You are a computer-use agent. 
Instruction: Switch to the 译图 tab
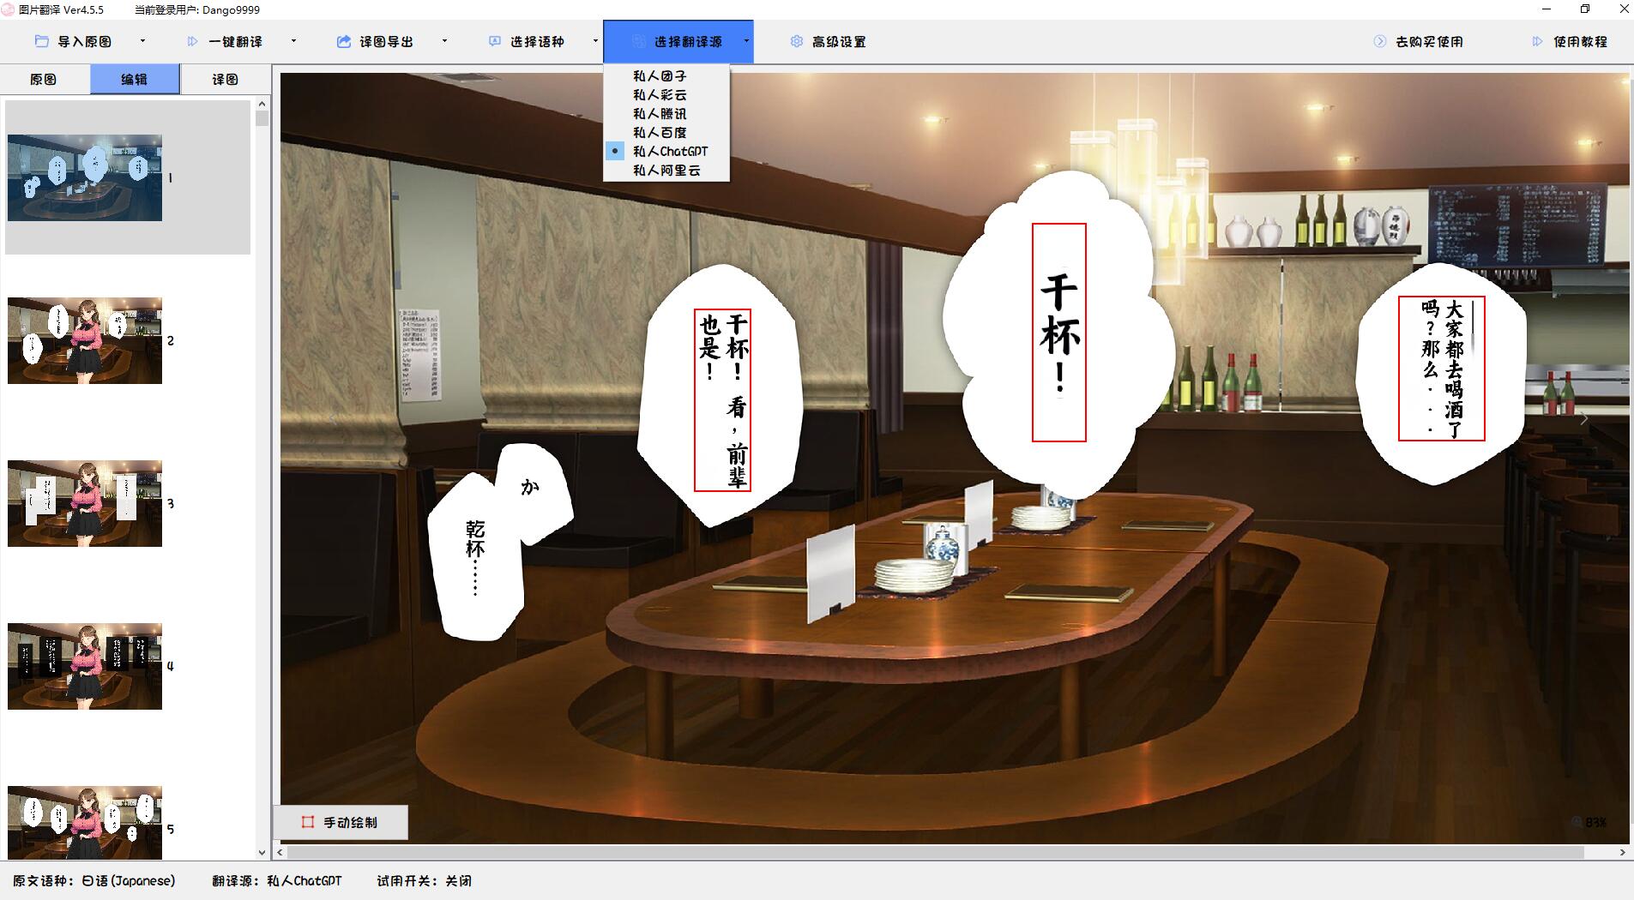click(225, 79)
